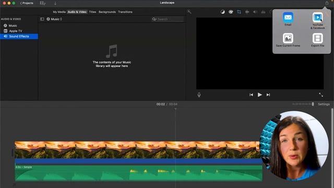Select the Crop tool
This screenshot has height=188, width=334.
coord(239,12)
